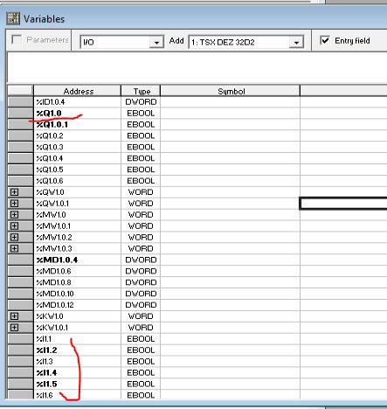
Task: Select the %Q1.0 address cell
Action: click(x=78, y=113)
